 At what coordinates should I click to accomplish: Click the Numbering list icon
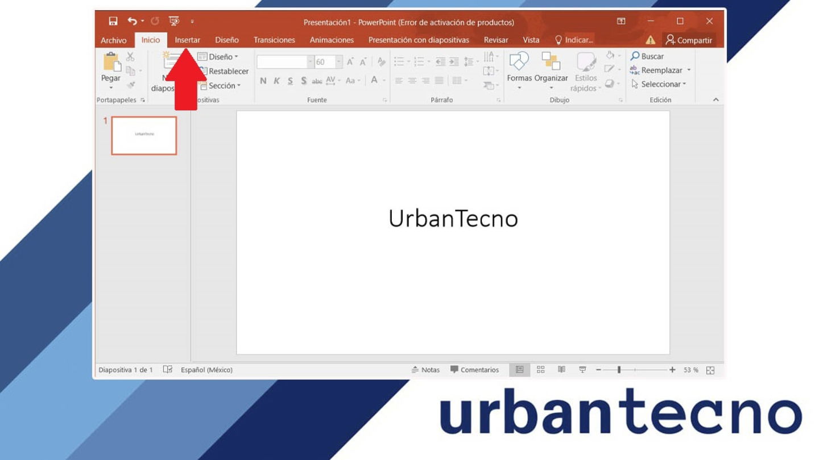tap(419, 62)
